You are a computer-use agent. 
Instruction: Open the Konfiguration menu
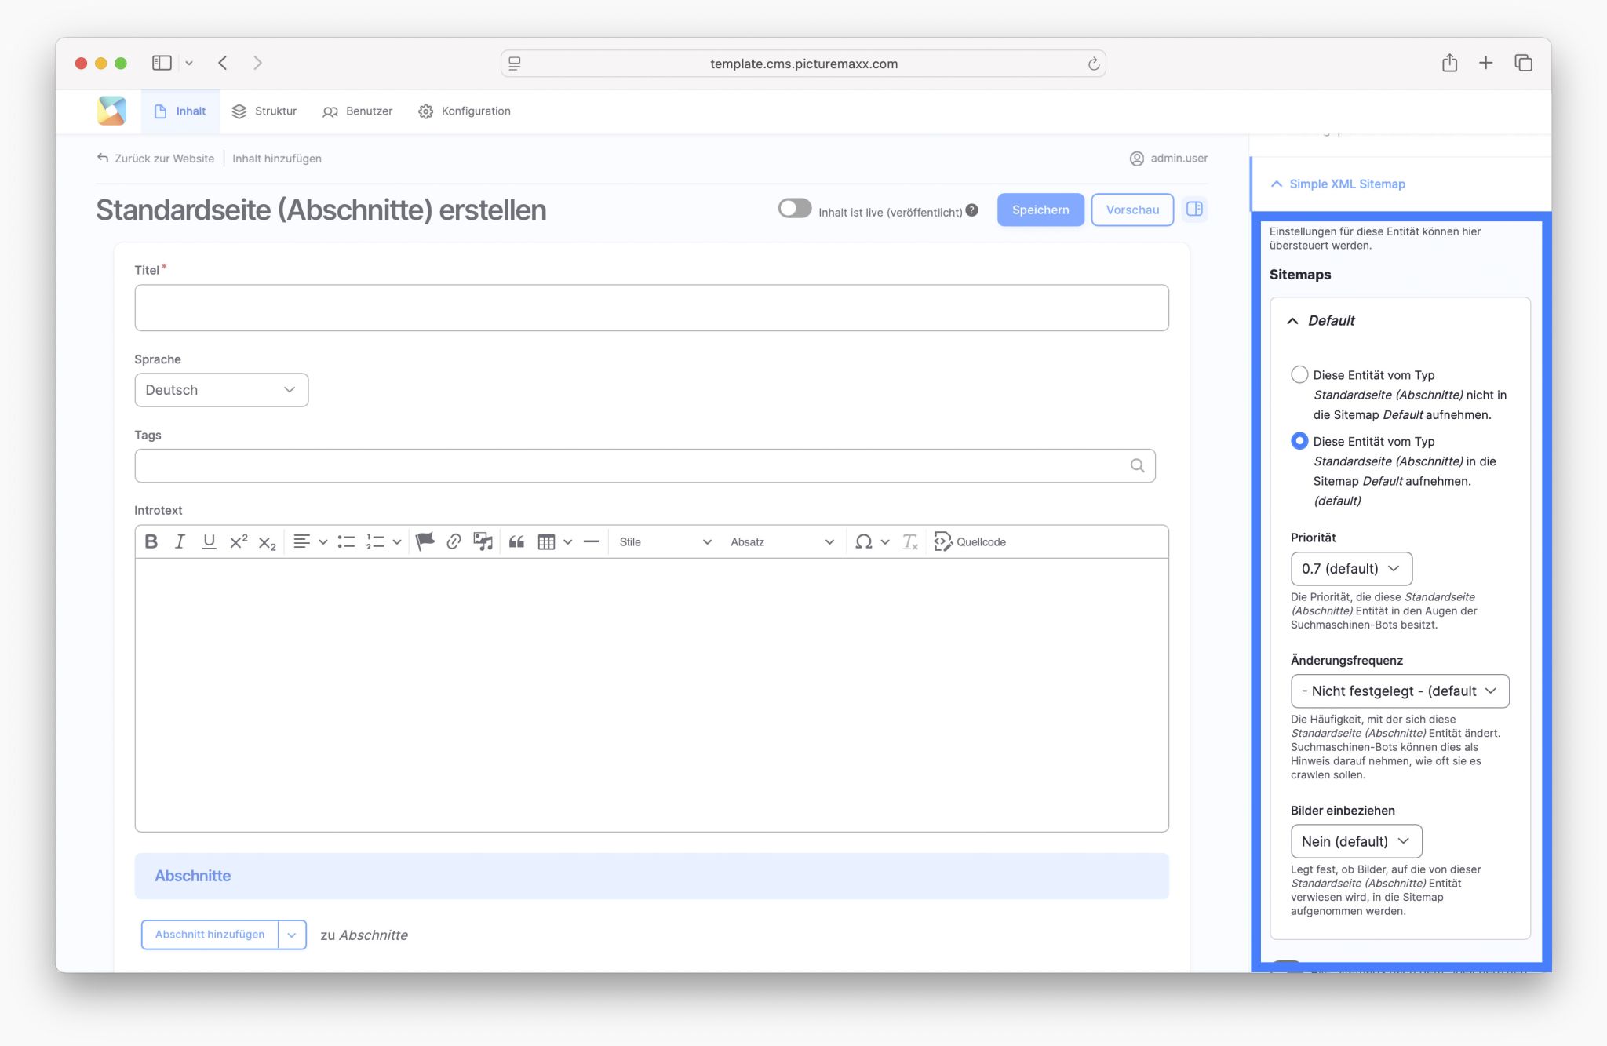pyautogui.click(x=465, y=111)
